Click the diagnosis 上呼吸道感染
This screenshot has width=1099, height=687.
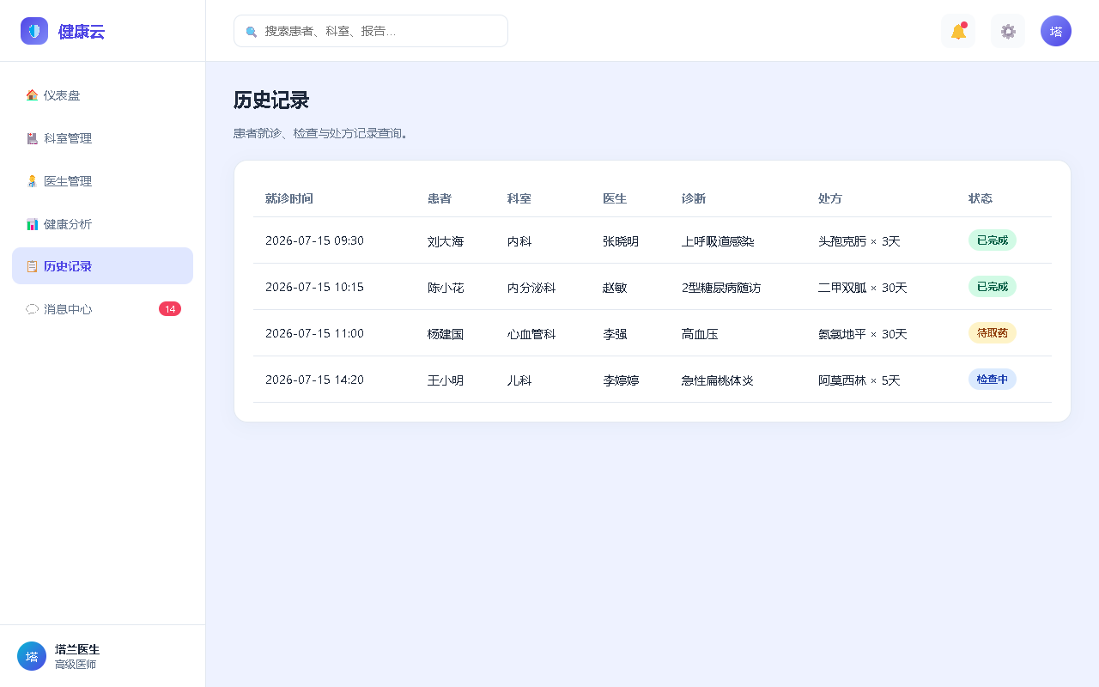tap(718, 241)
